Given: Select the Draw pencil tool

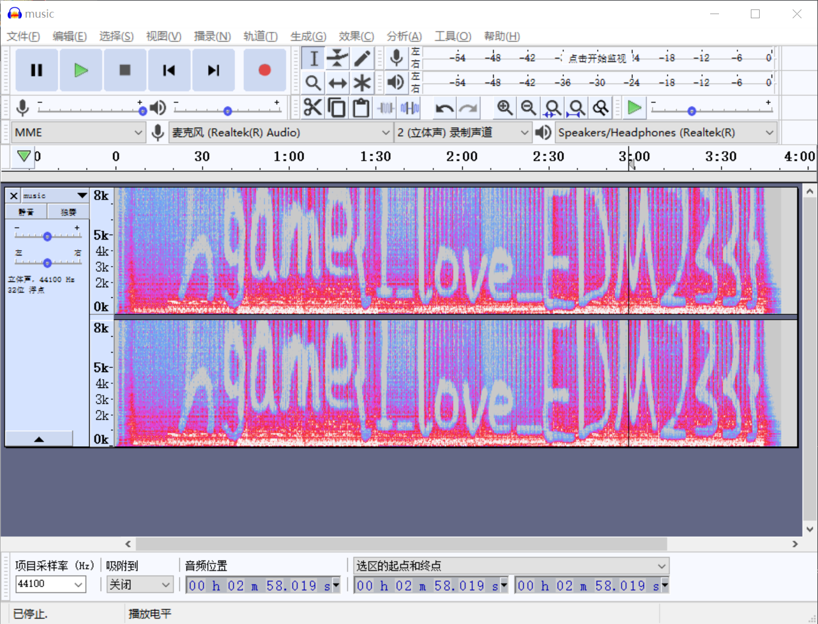Looking at the screenshot, I should [x=362, y=58].
